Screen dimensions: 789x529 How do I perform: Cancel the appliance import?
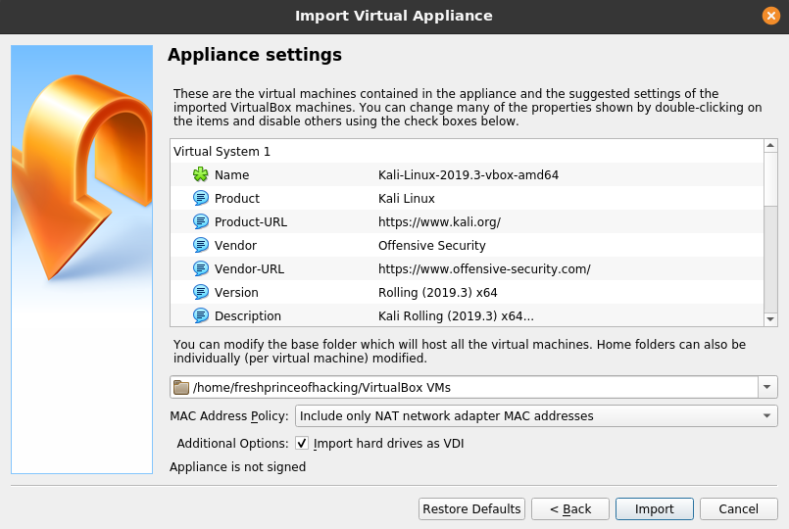coord(738,508)
